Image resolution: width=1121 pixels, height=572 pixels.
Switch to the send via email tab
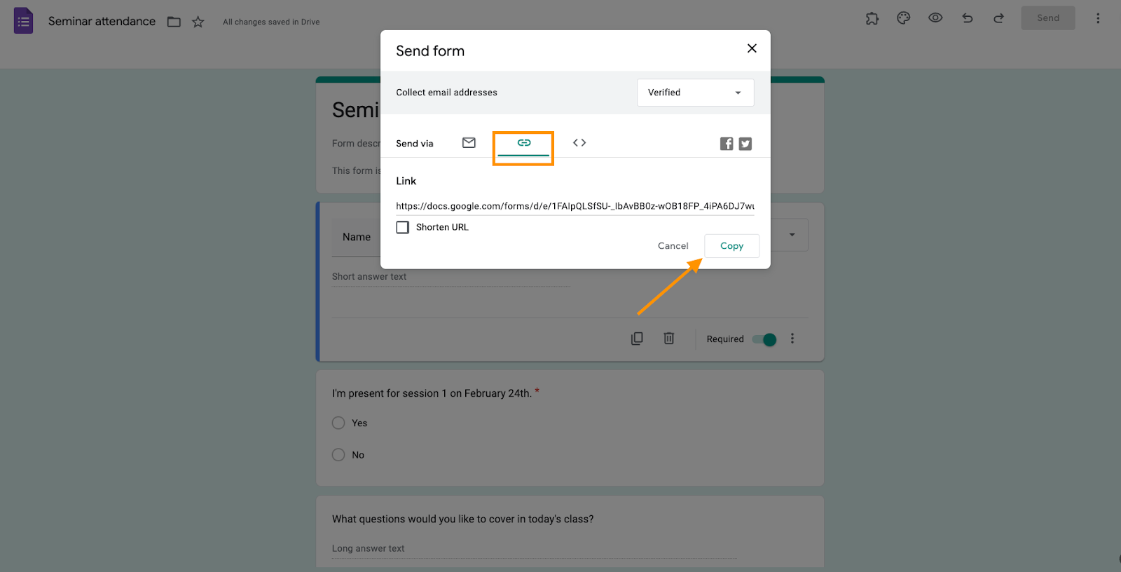(x=469, y=143)
